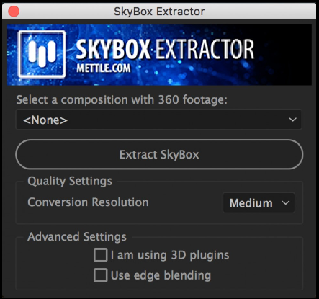The height and width of the screenshot is (299, 319).
Task: Click the Conversion Resolution label
Action: click(88, 202)
